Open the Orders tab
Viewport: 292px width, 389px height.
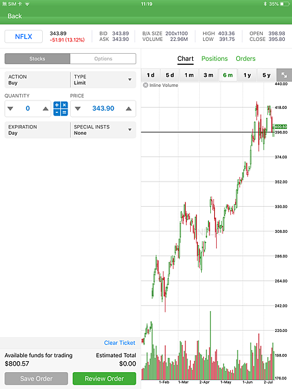[x=245, y=59]
